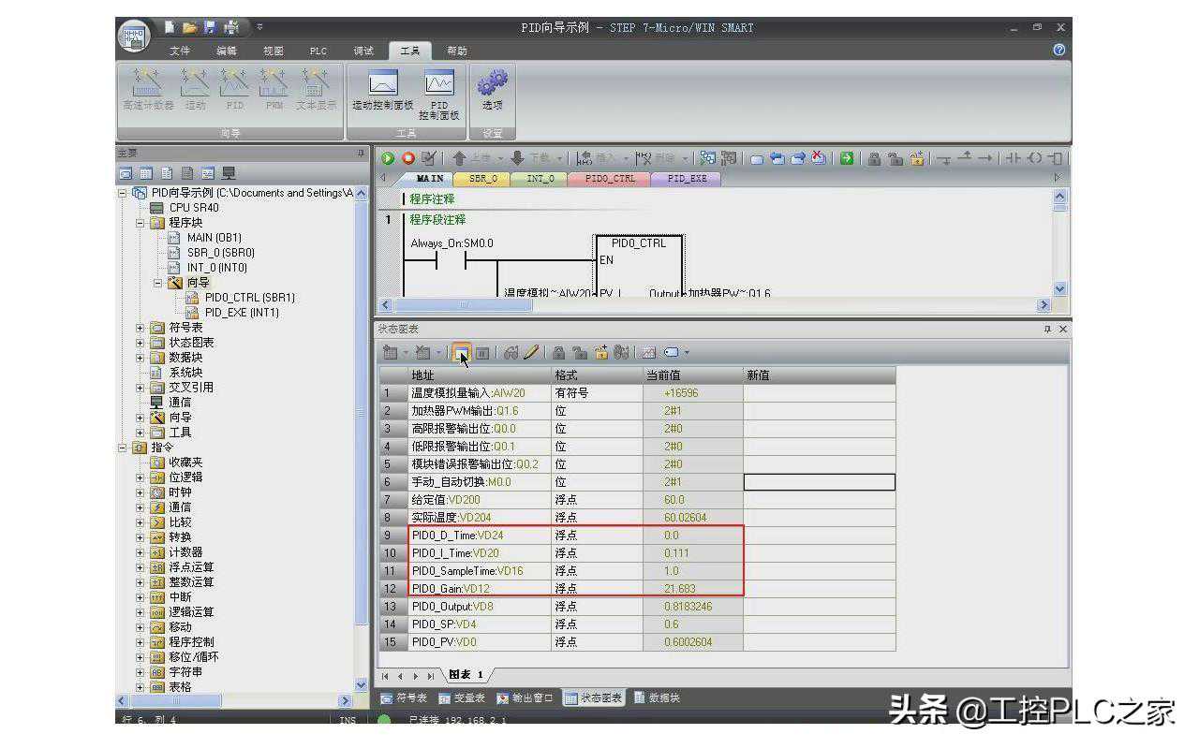This screenshot has height=749, width=1199.
Task: Expand the 位逻辑 instruction folder
Action: [141, 477]
